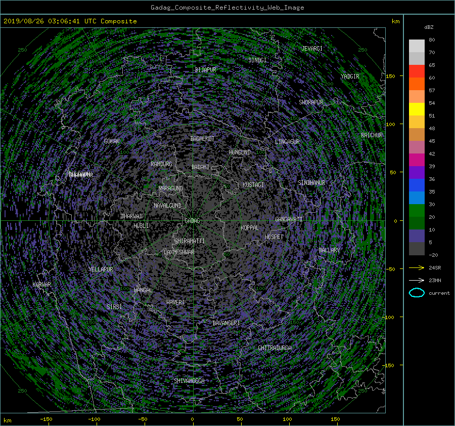This screenshot has width=455, height=426.
Task: Click the KUSTAGI city label
Action: pos(253,185)
